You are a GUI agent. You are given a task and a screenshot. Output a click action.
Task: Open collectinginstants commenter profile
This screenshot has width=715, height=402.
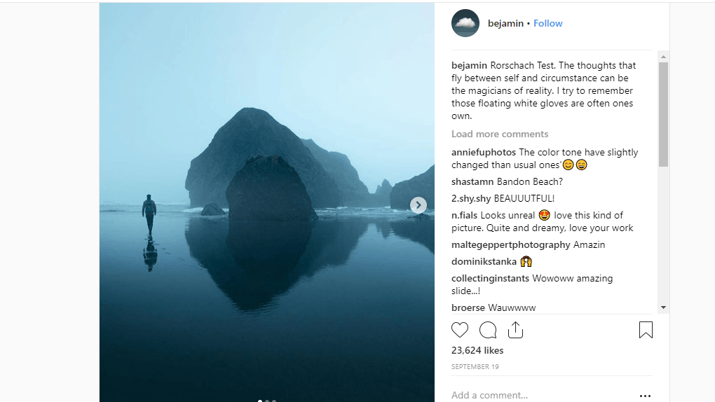490,278
